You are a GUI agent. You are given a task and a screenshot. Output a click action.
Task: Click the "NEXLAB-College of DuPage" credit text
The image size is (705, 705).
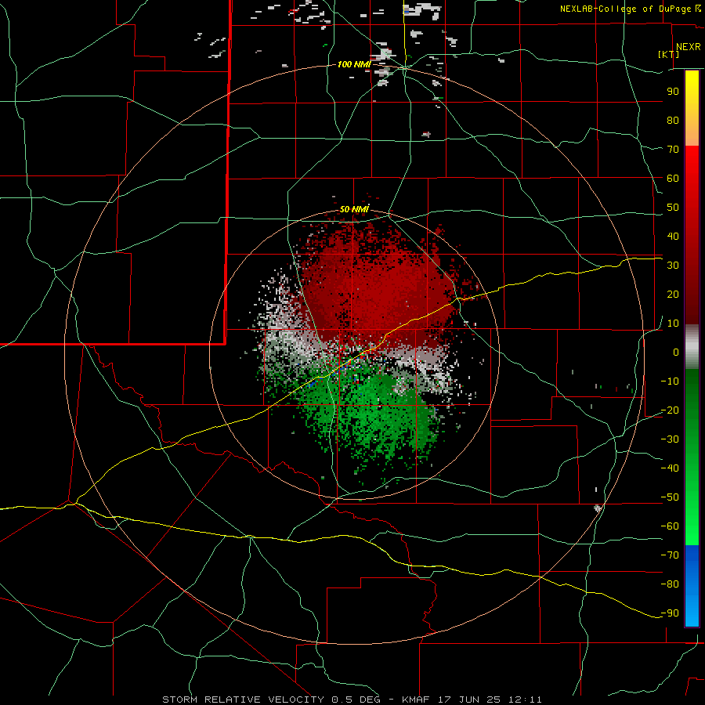pyautogui.click(x=627, y=9)
